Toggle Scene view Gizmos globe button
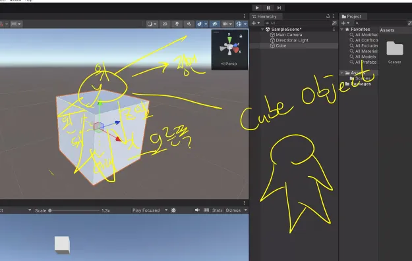 pyautogui.click(x=239, y=24)
